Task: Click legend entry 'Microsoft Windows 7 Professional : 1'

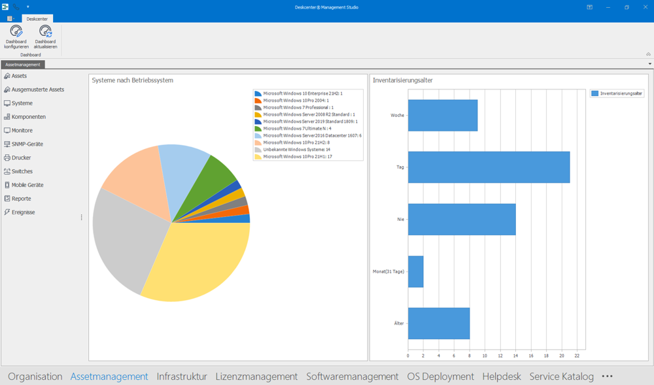Action: [x=298, y=107]
